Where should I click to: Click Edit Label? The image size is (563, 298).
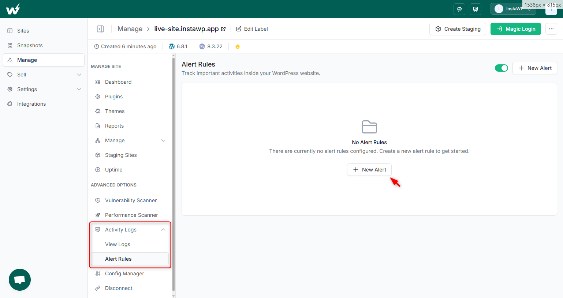[x=252, y=29]
